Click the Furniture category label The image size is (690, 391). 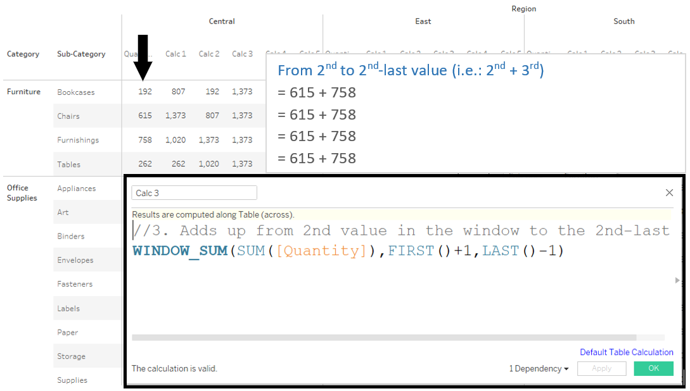(23, 92)
